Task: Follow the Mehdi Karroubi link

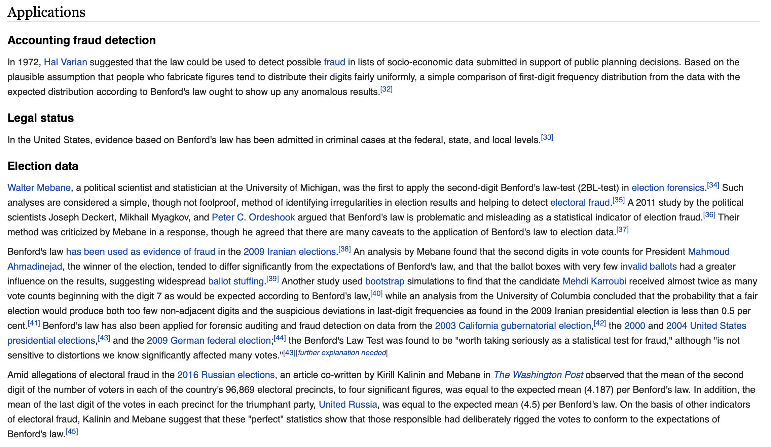Action: pyautogui.click(x=594, y=281)
